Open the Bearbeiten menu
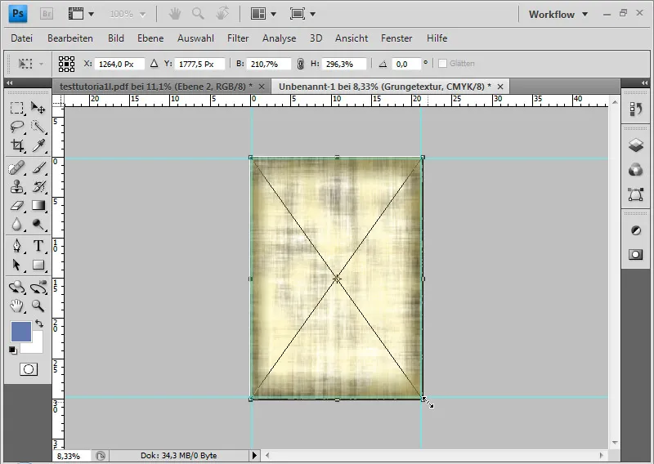The height and width of the screenshot is (464, 654). tap(70, 38)
